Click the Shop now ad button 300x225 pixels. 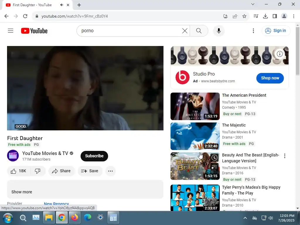coord(270,78)
